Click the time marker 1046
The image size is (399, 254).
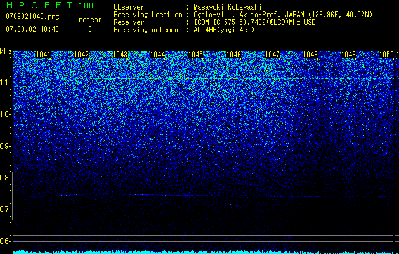coord(234,55)
